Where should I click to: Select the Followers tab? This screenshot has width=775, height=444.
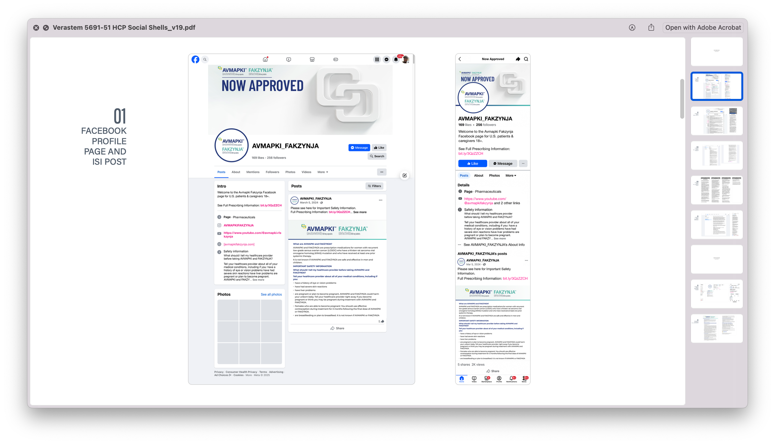(272, 172)
